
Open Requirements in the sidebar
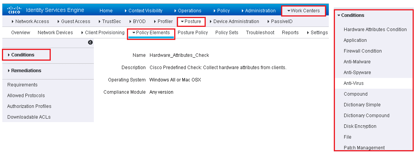point(22,85)
